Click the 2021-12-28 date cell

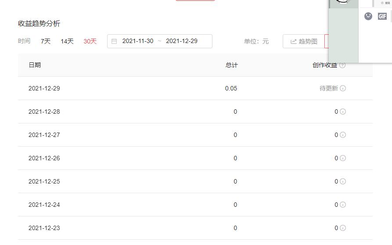pyautogui.click(x=44, y=112)
